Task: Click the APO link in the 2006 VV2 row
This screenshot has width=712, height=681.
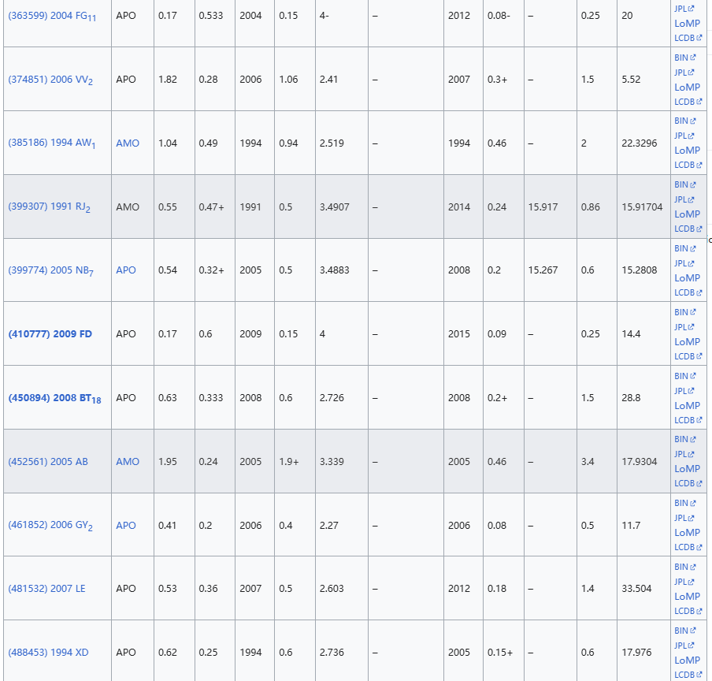Action: [126, 80]
